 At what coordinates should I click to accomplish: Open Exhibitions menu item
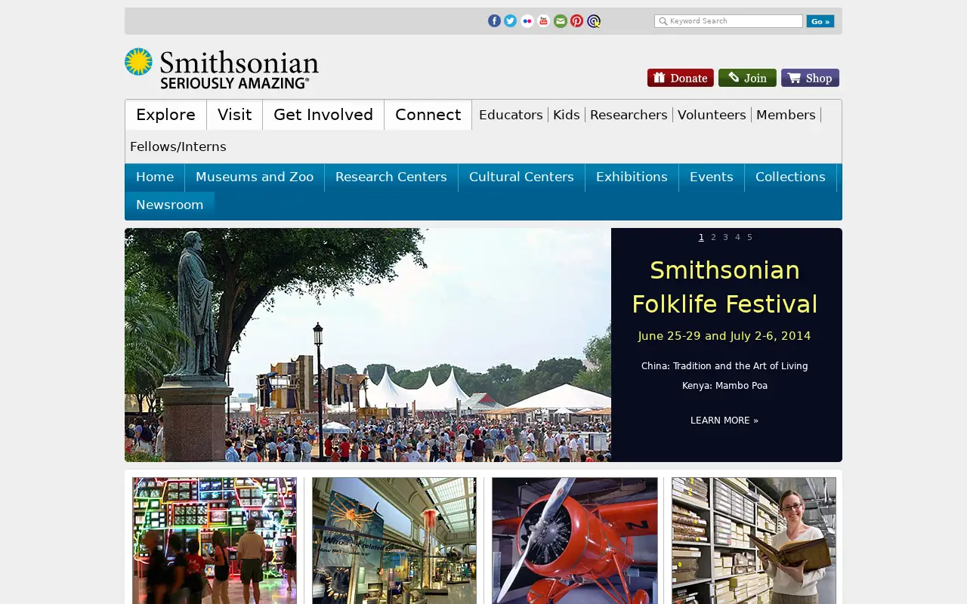pos(632,177)
